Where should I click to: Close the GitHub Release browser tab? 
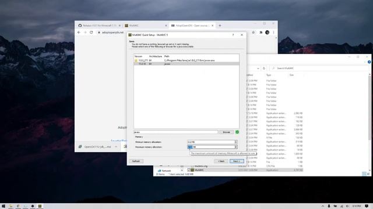[x=119, y=26]
